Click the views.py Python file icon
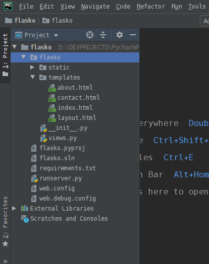 click(x=43, y=139)
